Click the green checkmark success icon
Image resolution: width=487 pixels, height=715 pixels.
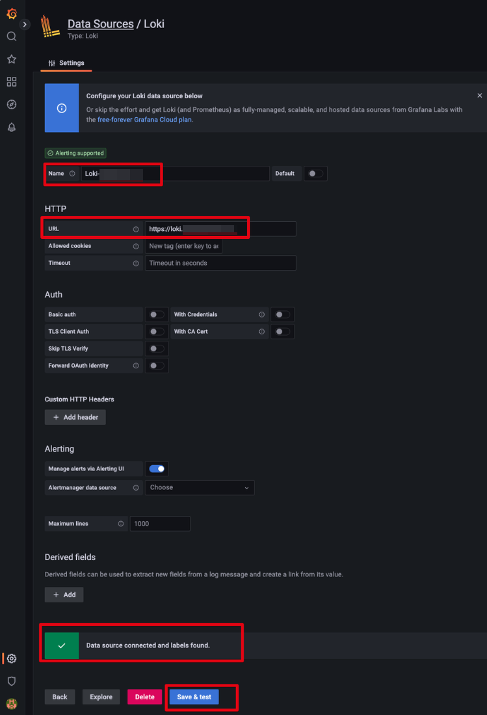tap(62, 645)
